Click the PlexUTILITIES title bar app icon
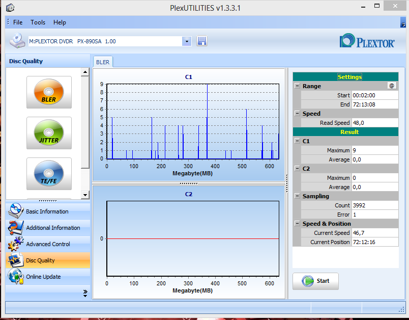Screen dimensions: 409x320 point(10,8)
